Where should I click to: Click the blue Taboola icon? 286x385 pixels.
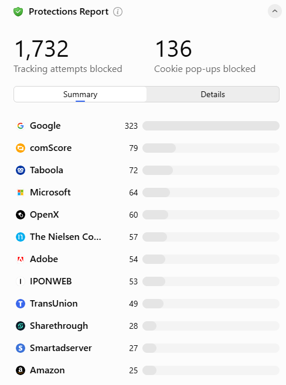click(21, 170)
